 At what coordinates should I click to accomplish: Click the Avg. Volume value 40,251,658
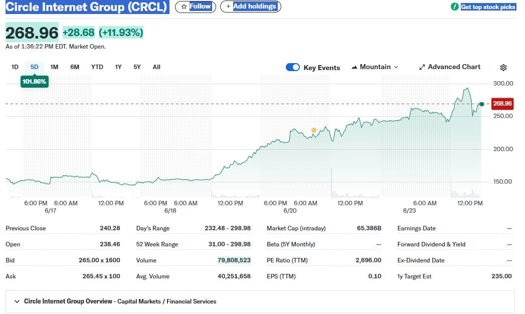[x=234, y=276]
